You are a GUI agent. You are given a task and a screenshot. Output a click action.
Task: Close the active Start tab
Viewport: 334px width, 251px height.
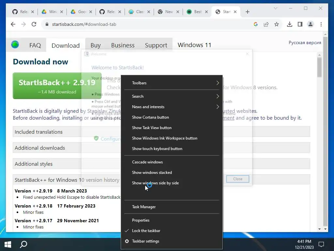pyautogui.click(x=235, y=12)
